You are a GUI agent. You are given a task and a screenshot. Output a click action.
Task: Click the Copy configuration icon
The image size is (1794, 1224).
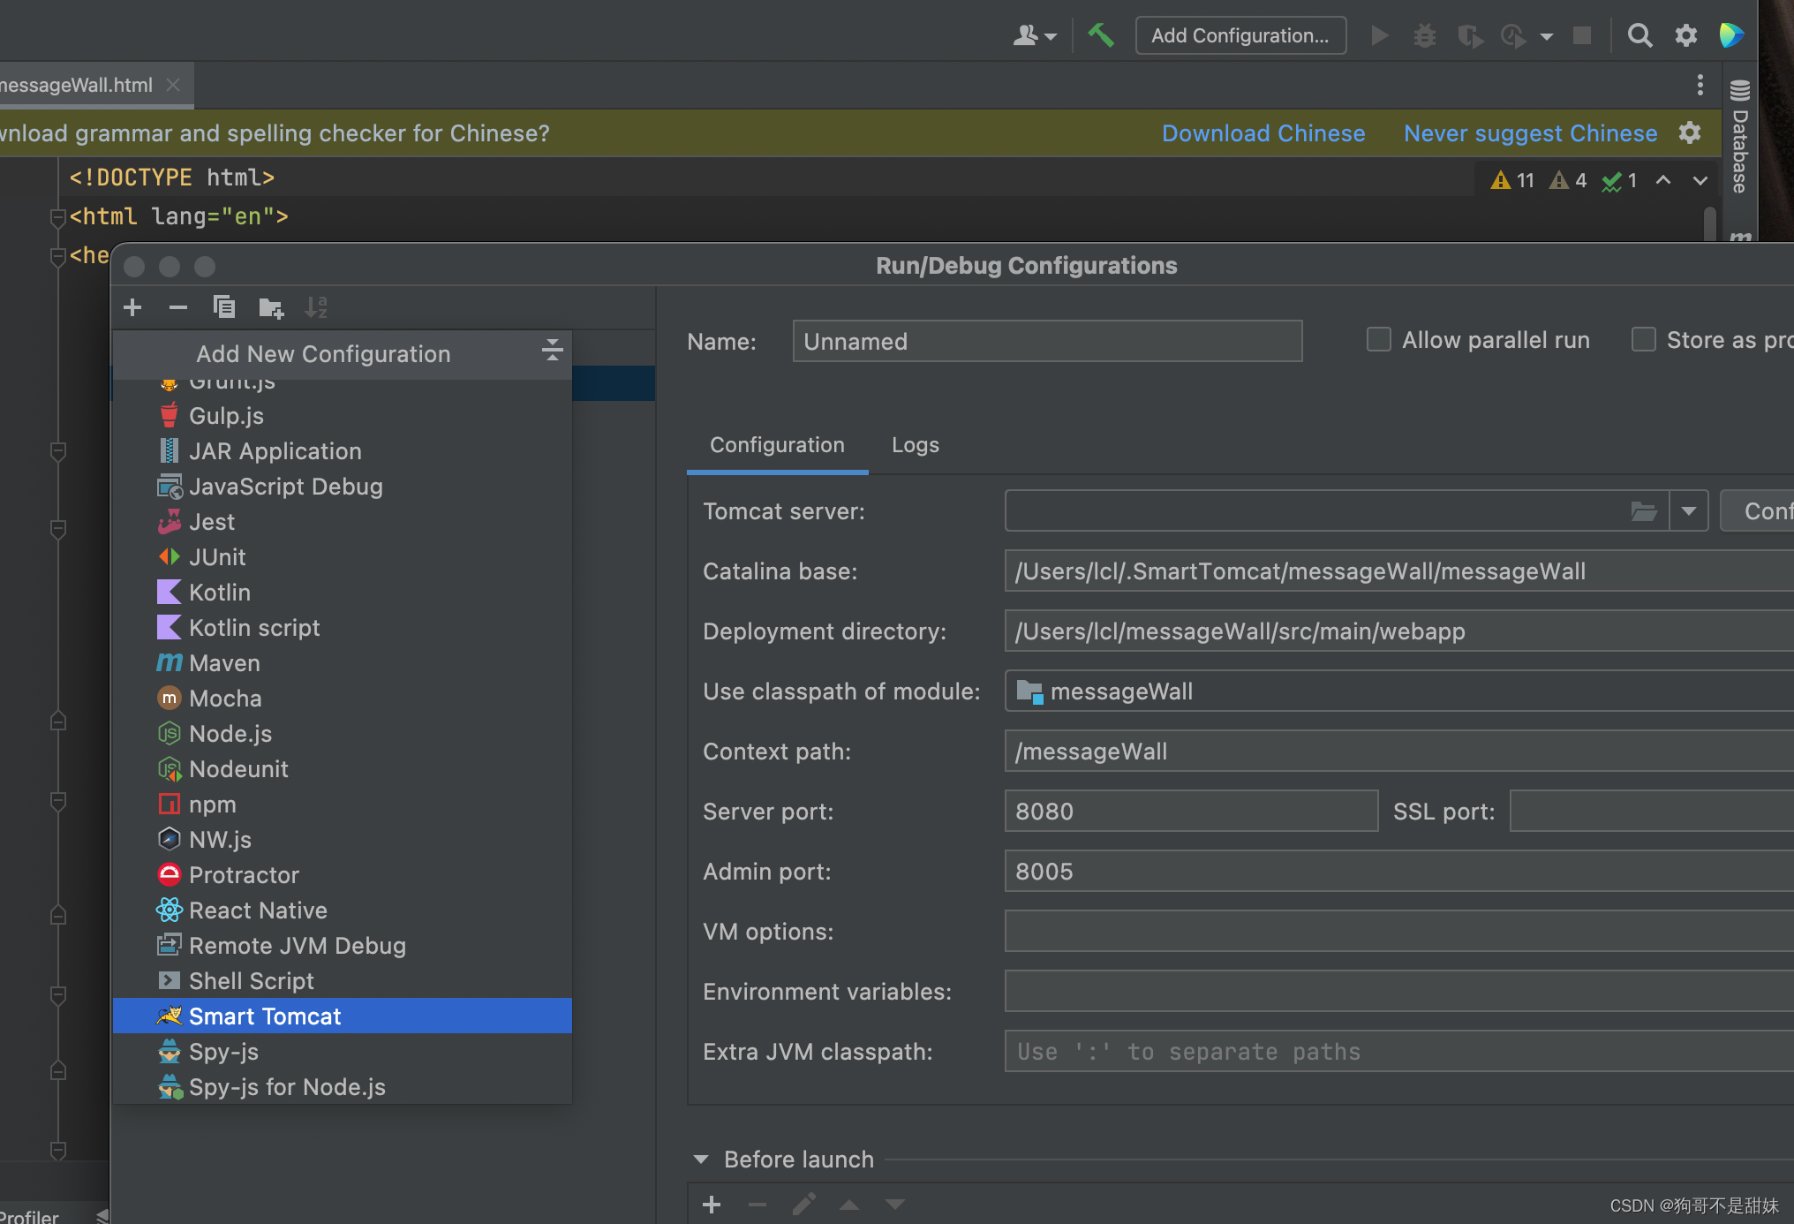224,307
